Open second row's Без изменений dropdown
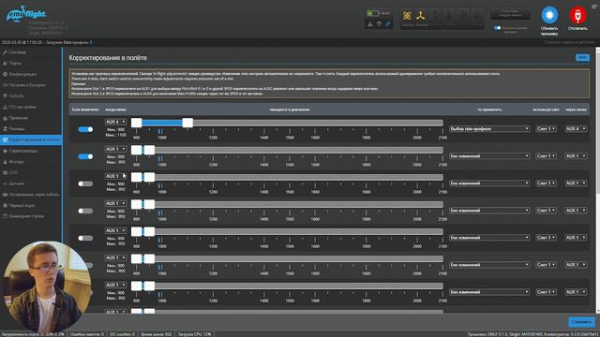This screenshot has width=600, height=337. [x=489, y=156]
